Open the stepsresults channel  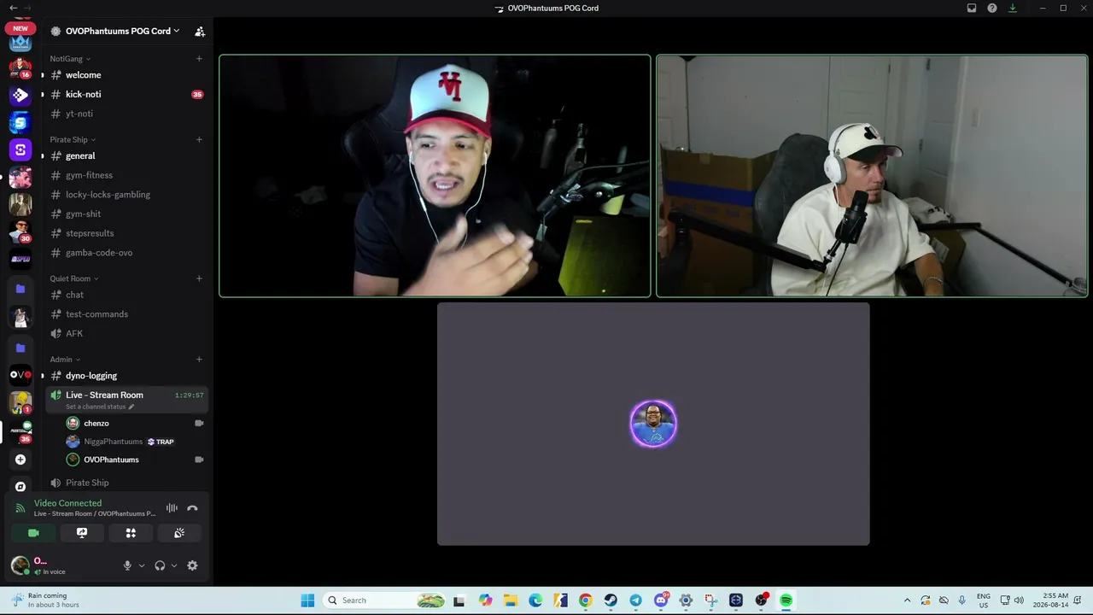pos(126,233)
